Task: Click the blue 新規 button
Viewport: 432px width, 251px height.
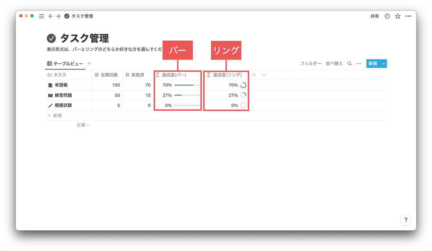Action: (373, 63)
